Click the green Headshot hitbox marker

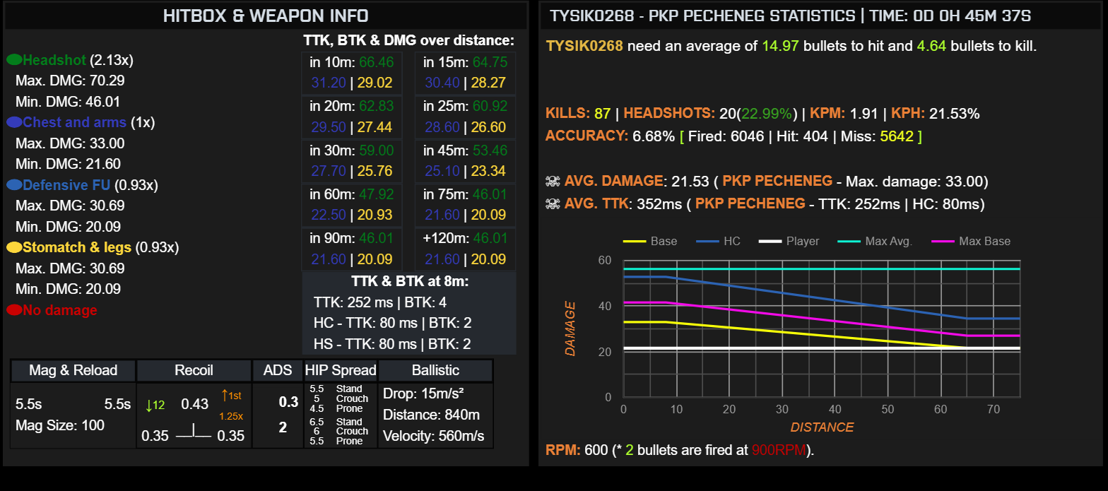13,60
